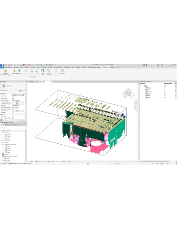
Task: Uncheck the Furniture mesh category
Action: tap(146, 92)
